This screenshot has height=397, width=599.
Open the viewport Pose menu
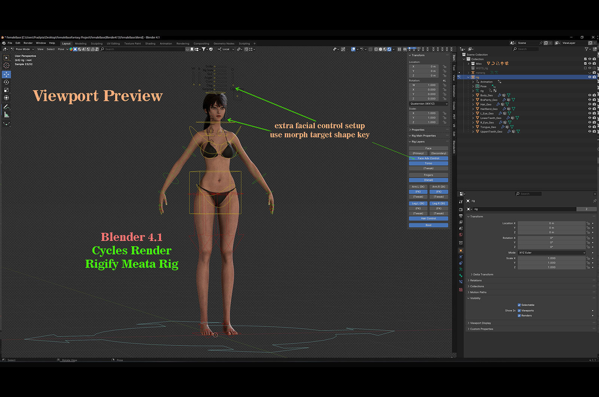point(61,49)
